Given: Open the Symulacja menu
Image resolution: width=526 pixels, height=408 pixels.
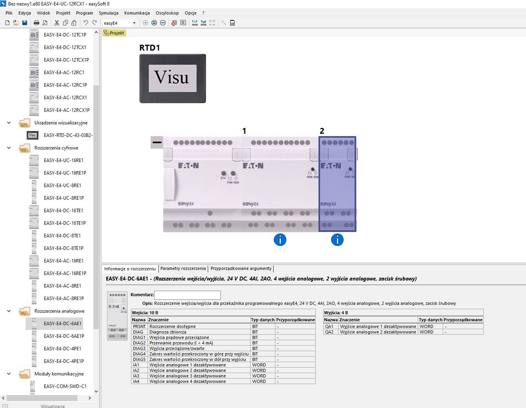Looking at the screenshot, I should pos(108,13).
